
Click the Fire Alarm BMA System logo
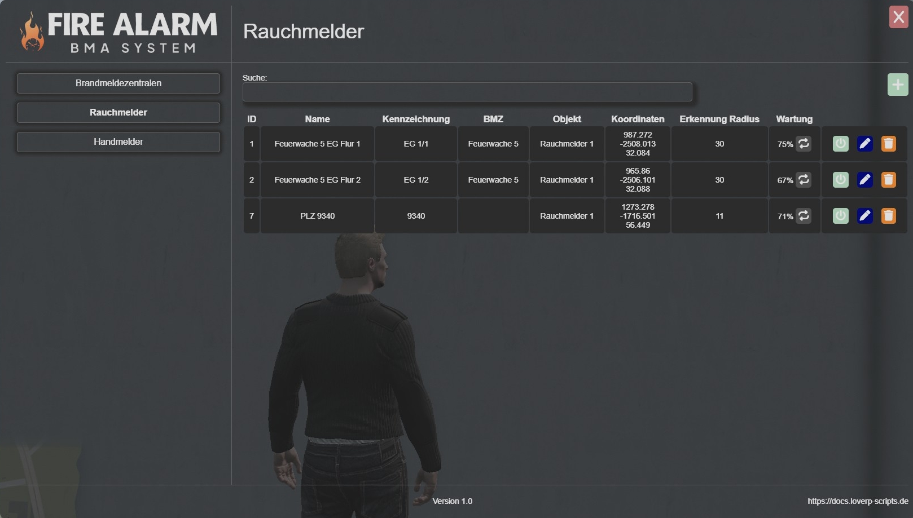[x=118, y=33]
